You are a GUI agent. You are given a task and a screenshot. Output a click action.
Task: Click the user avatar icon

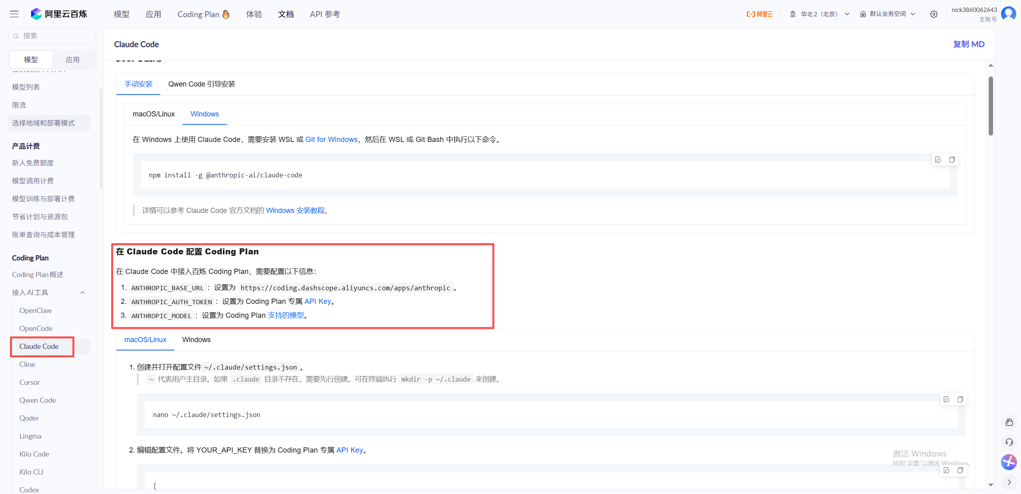(x=1009, y=14)
